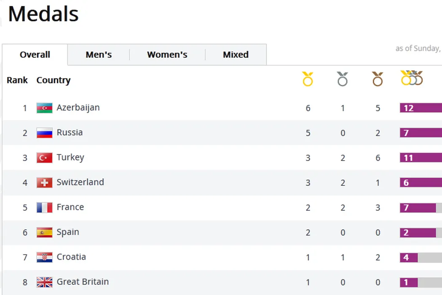442x295 pixels.
Task: Click the Great Britain flag icon
Action: [44, 282]
